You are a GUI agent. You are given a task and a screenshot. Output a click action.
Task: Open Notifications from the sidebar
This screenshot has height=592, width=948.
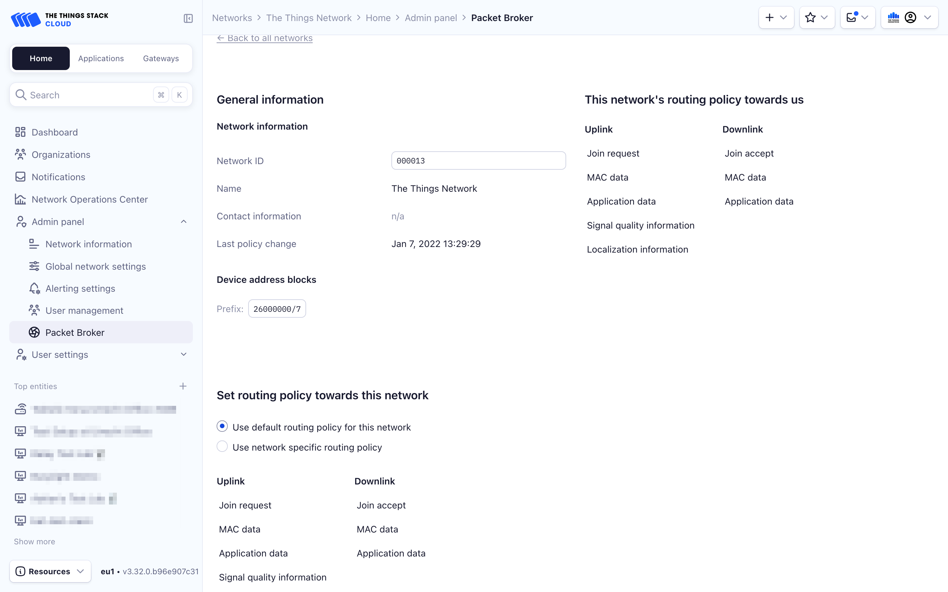(x=58, y=177)
